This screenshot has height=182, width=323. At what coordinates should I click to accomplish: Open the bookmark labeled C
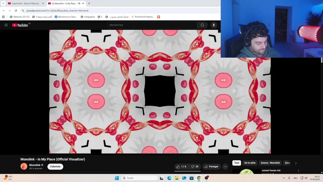coord(100,17)
